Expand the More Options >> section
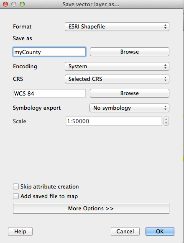Screen dimensions: 184x243 click(x=91, y=208)
